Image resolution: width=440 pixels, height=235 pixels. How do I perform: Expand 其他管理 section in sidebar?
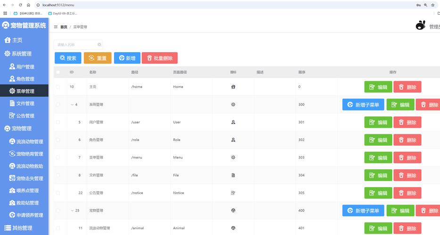(24, 228)
